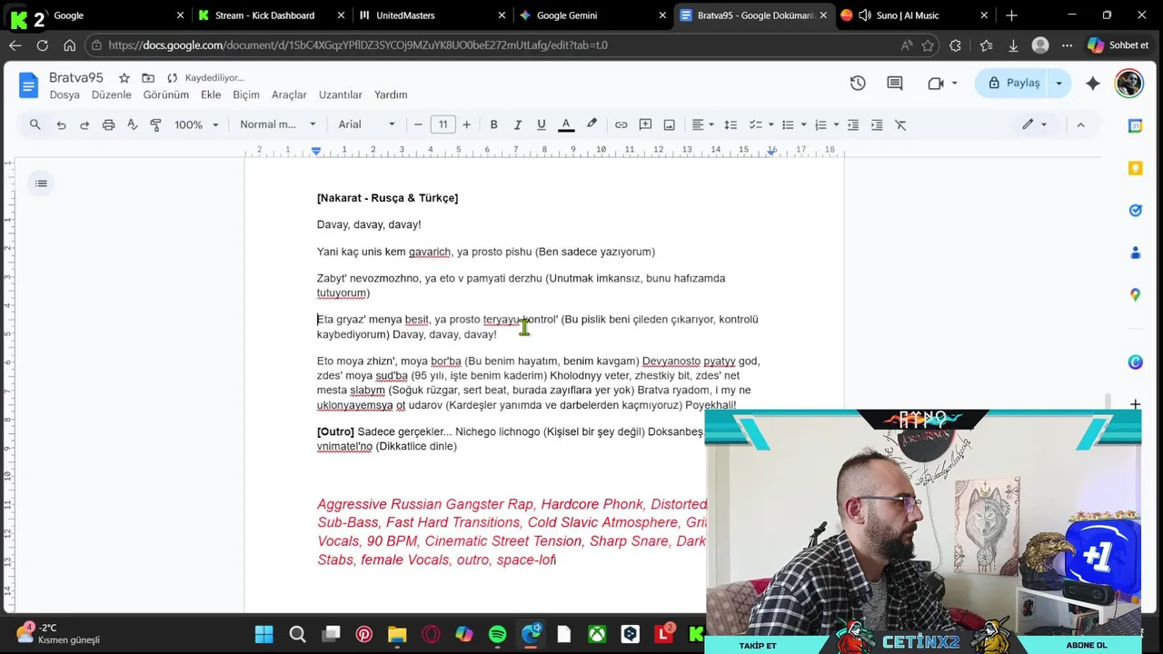
Task: Decrease the paragraph indent
Action: pos(853,124)
